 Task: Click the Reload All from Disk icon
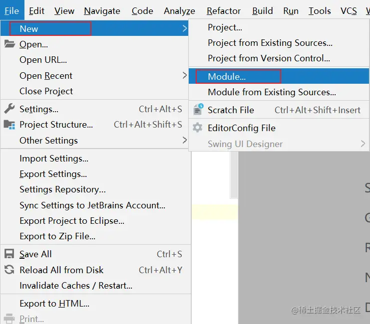(9, 270)
